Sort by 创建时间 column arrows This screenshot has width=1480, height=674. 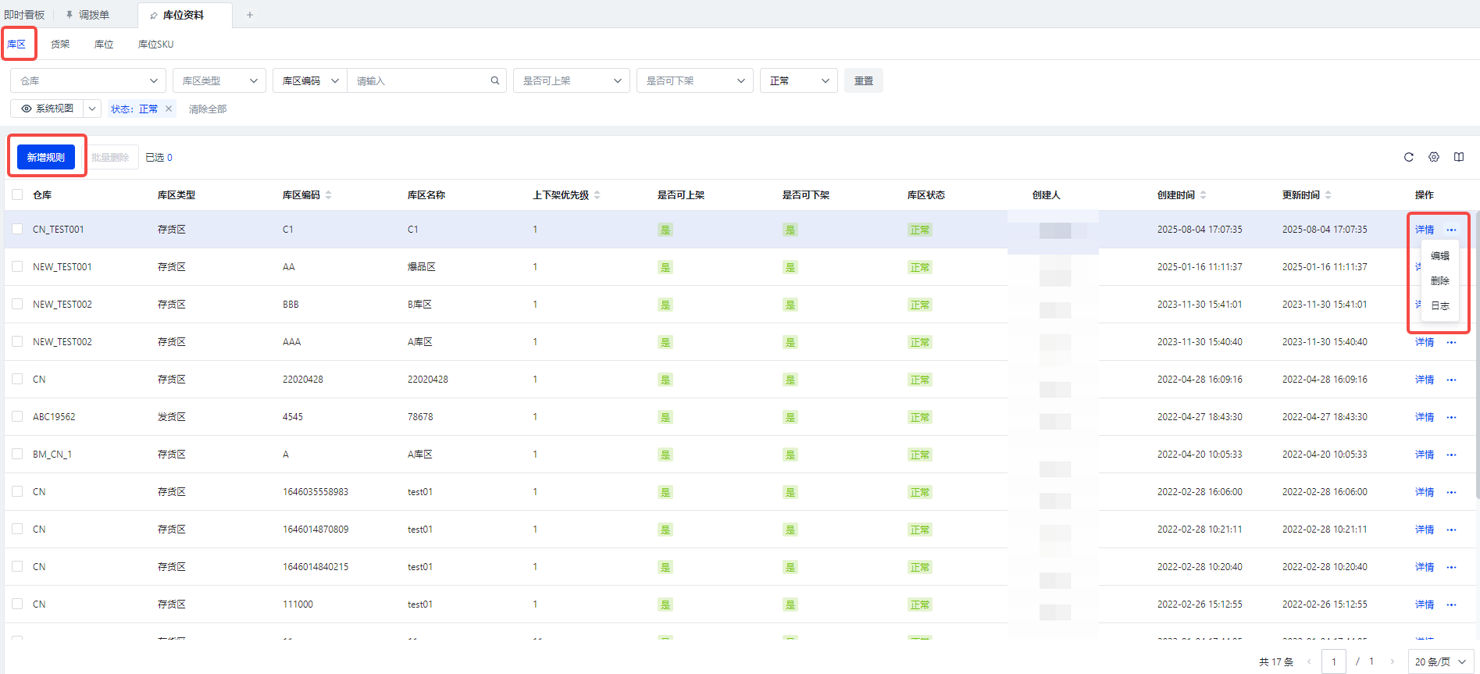pyautogui.click(x=1204, y=195)
